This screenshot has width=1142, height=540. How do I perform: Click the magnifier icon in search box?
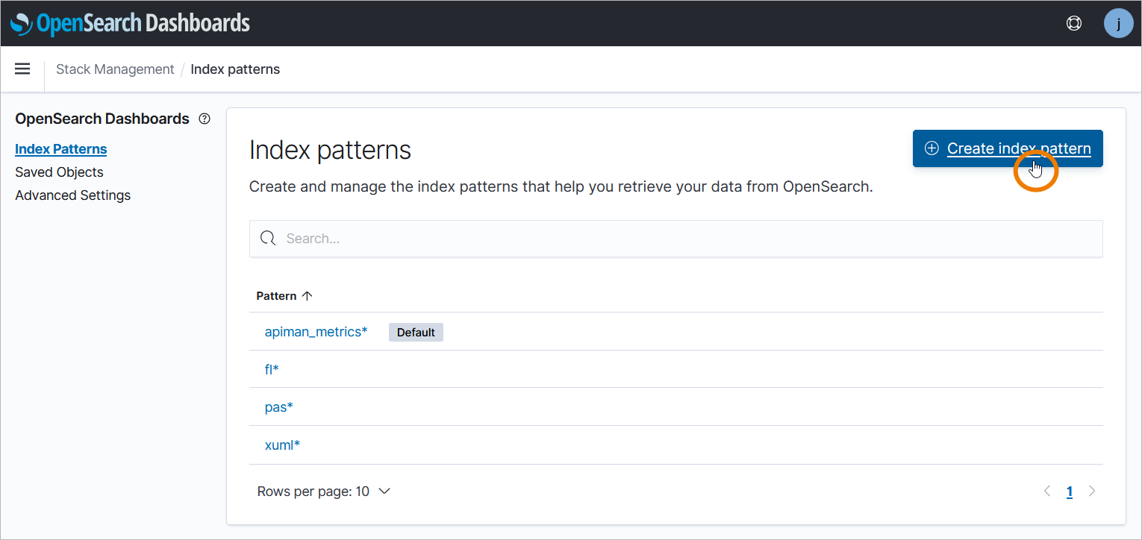click(x=268, y=239)
